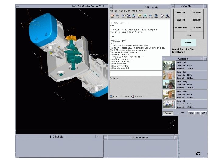Image resolution: width=219 pixels, height=164 pixels.
Task: Open Find with the magnifier icon
Action: (134, 16)
